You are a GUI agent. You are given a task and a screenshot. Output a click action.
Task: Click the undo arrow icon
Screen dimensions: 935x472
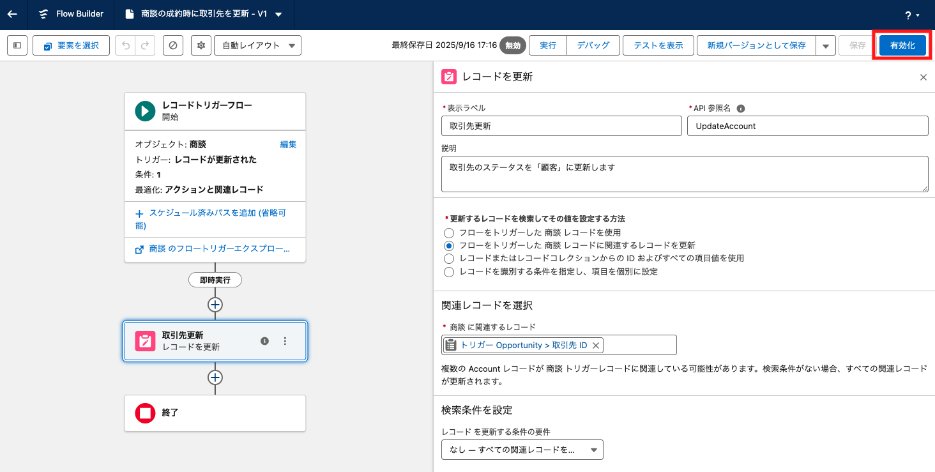pyautogui.click(x=125, y=45)
